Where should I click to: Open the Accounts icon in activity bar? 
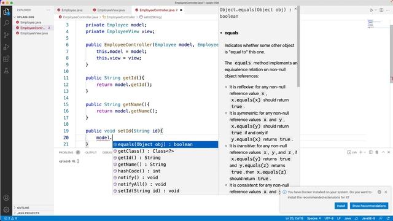coord(6,198)
